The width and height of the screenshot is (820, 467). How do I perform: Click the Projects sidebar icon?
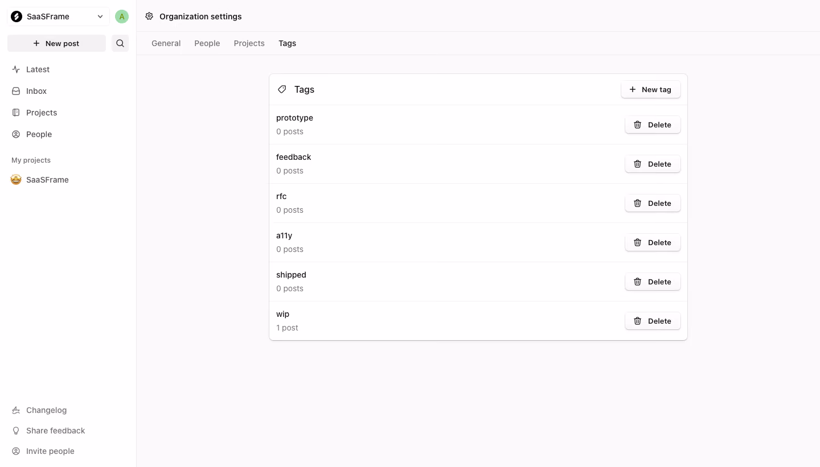pos(16,113)
